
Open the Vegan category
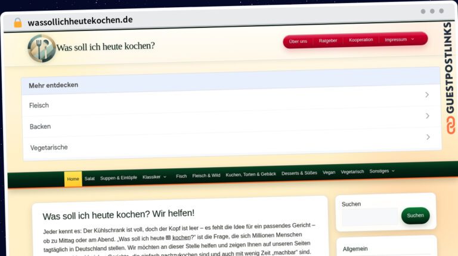tap(329, 172)
